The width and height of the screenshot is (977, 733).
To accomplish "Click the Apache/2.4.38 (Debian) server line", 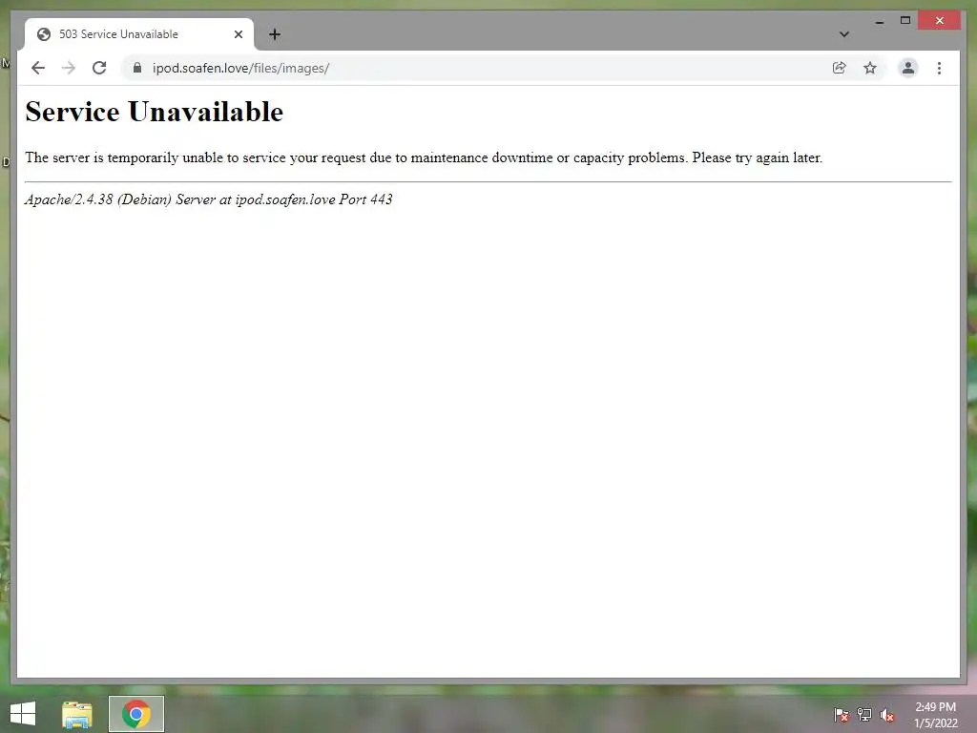I will coord(209,199).
